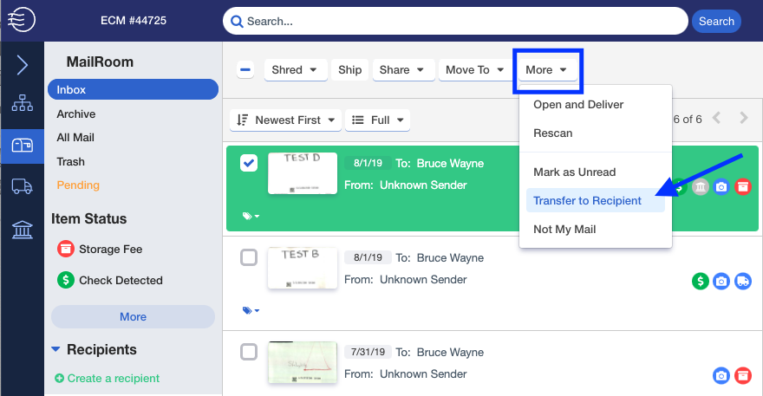Focus the Search input field
763x396 pixels.
pos(455,22)
